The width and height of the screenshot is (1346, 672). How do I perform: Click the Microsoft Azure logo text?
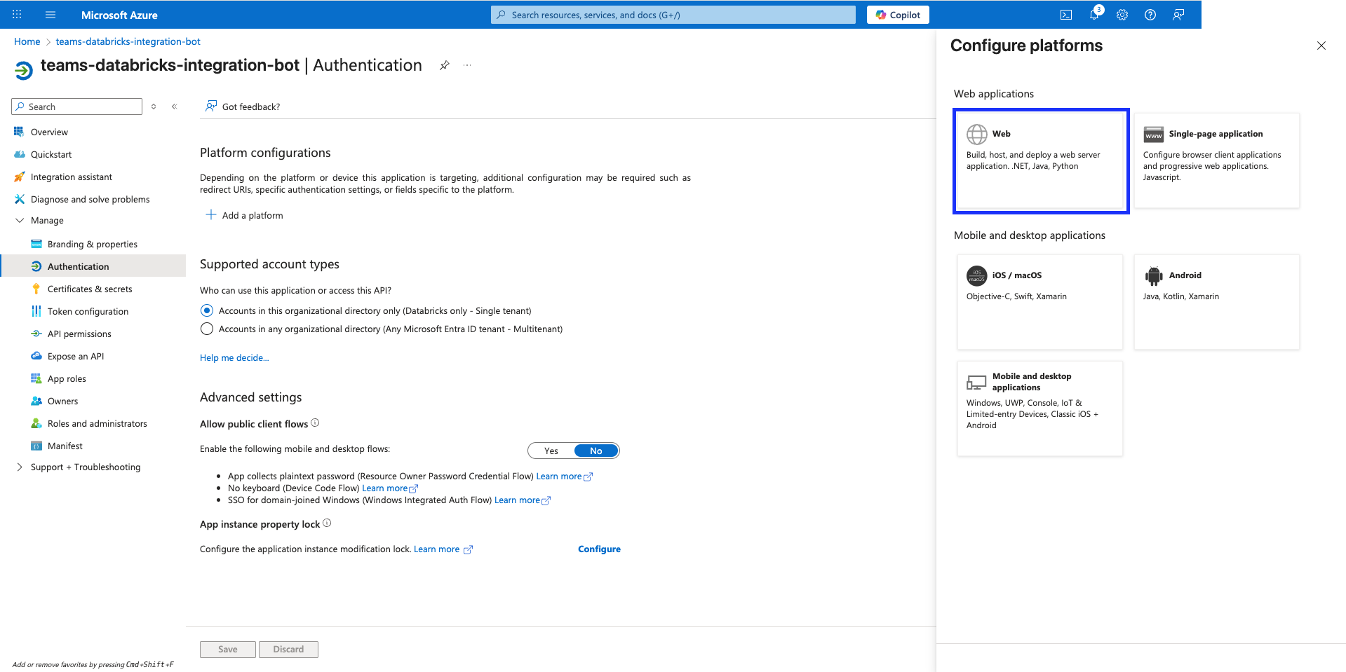pos(119,15)
